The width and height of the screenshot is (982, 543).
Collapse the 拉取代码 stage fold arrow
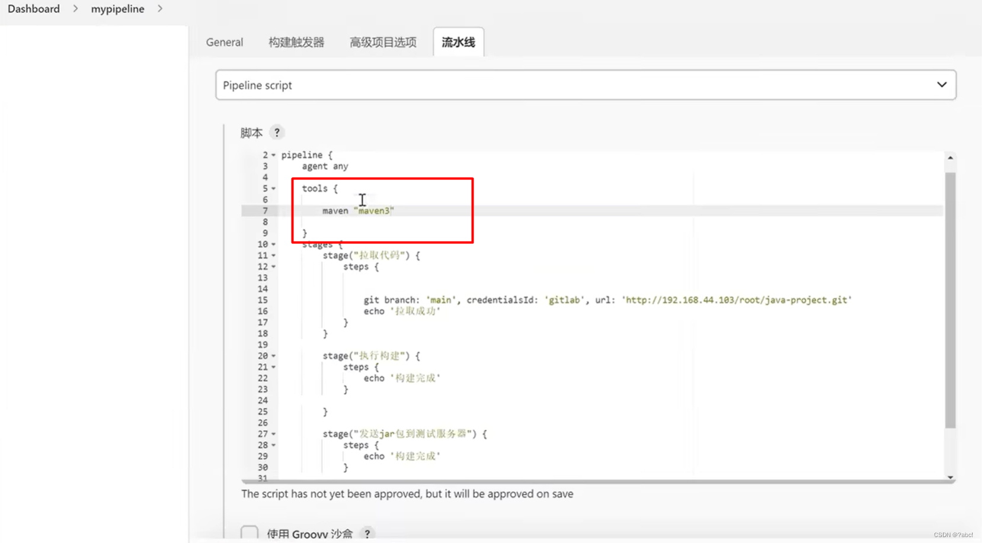[x=273, y=255]
